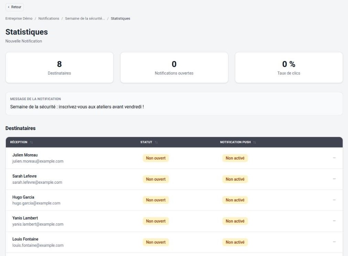
Task: Sort by Notification Push column icon
Action: [254, 142]
